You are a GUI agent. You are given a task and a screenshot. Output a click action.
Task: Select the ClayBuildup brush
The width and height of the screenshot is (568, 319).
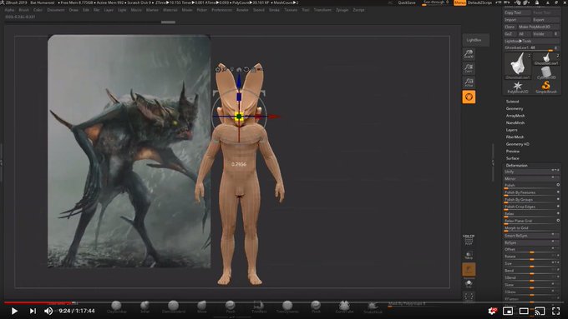[116, 307]
